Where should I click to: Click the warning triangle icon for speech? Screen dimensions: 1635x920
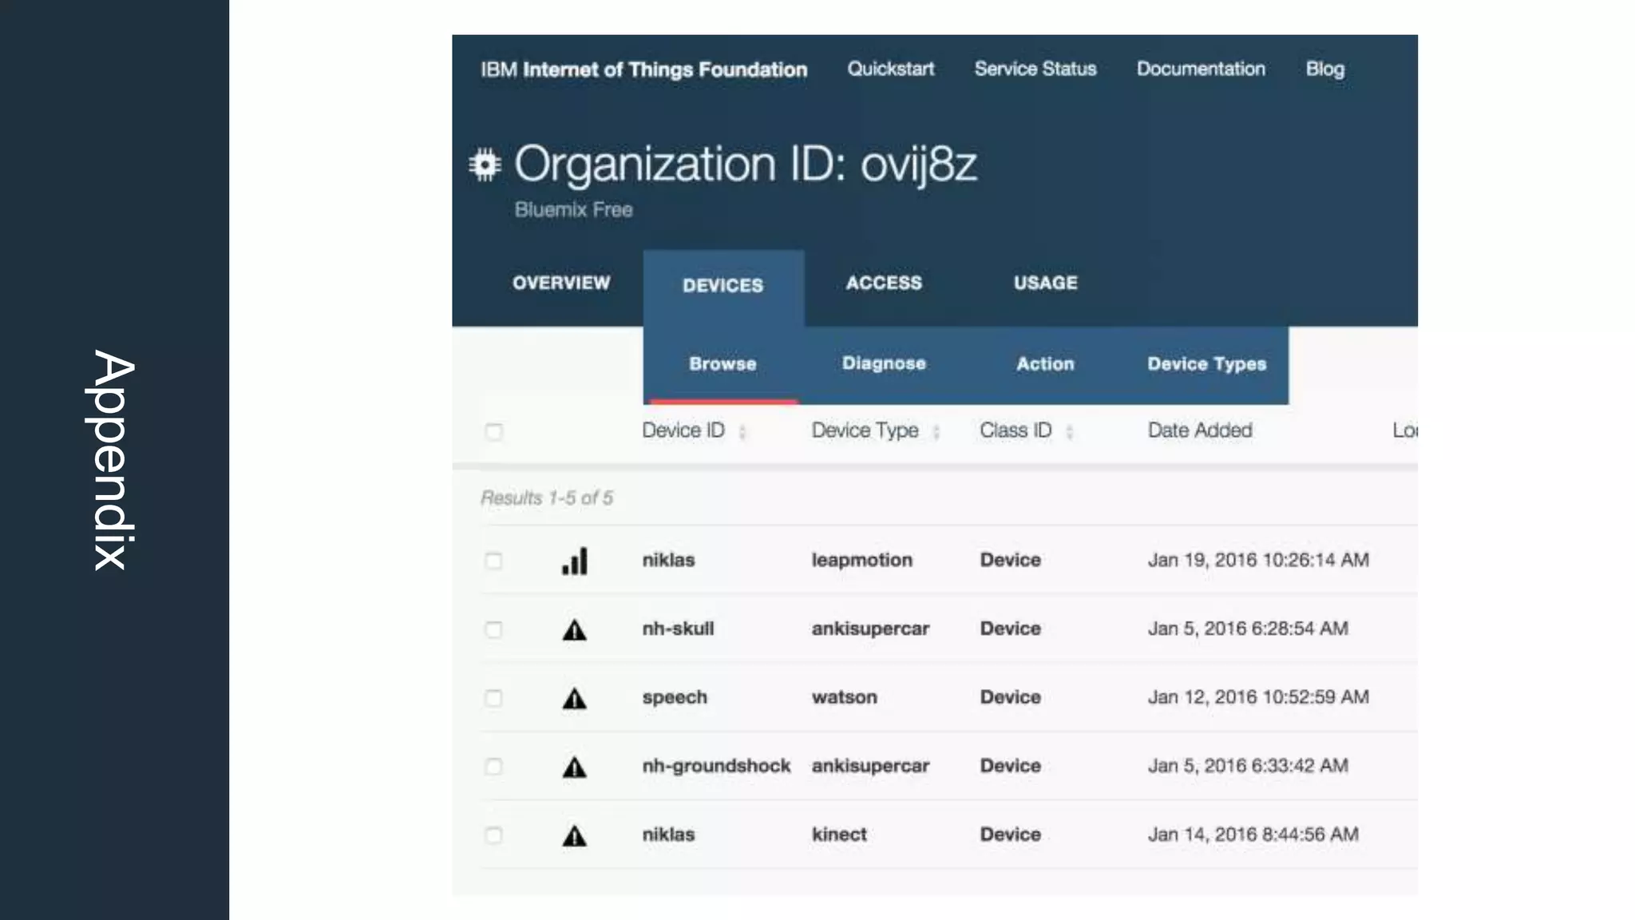point(574,699)
